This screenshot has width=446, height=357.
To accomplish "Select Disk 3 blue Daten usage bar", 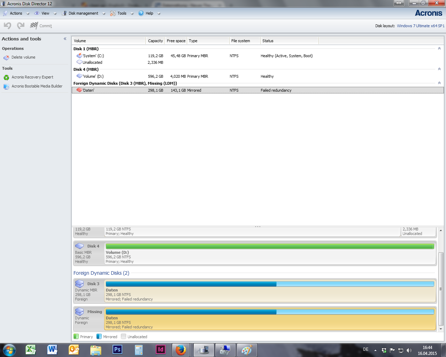I will [270, 284].
